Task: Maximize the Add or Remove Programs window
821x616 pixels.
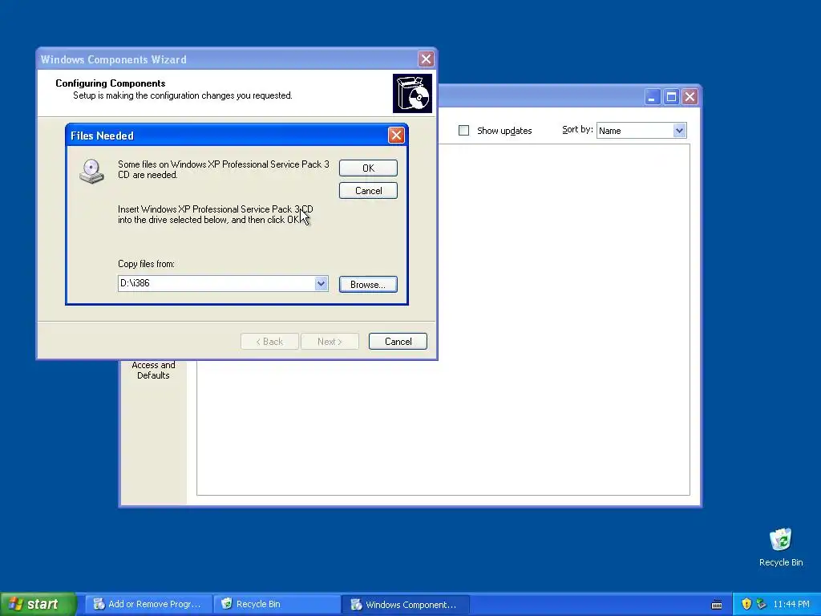Action: point(671,97)
